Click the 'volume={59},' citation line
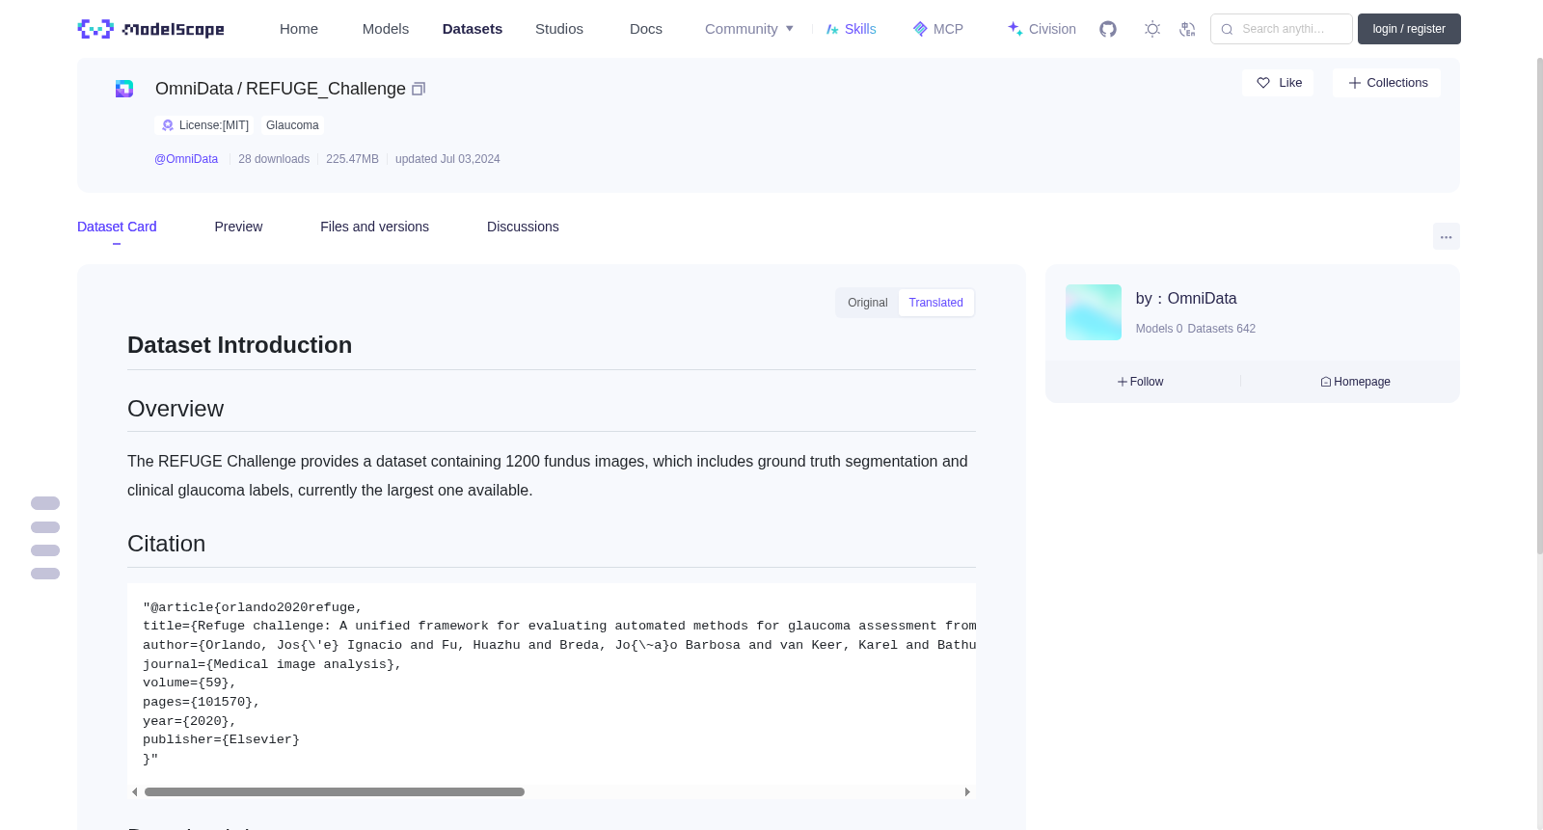The width and height of the screenshot is (1543, 830). point(189,683)
